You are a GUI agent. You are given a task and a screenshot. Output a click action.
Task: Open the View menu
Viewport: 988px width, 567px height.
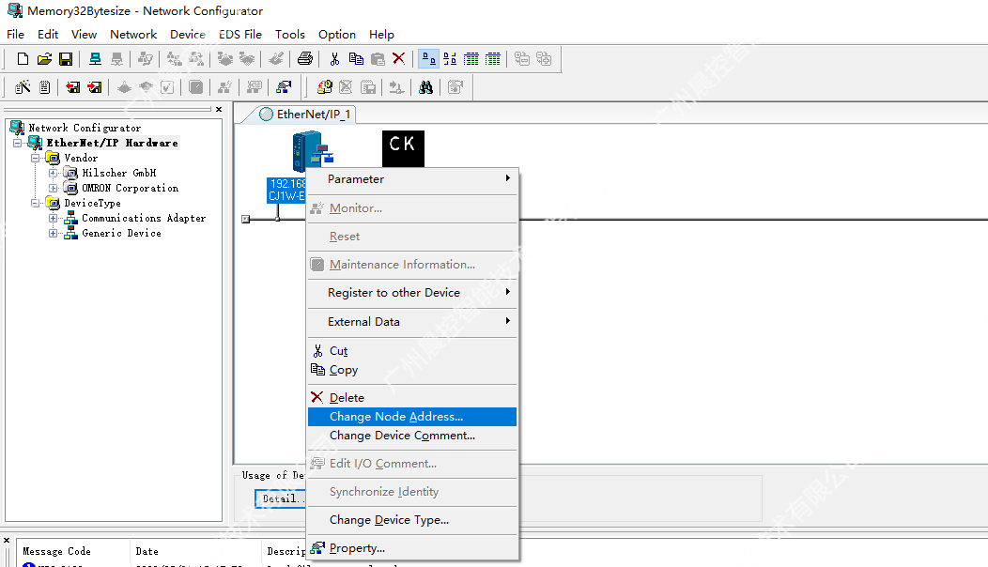(x=84, y=35)
